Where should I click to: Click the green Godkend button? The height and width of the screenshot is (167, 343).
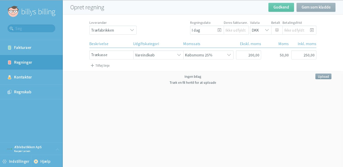[x=281, y=7]
